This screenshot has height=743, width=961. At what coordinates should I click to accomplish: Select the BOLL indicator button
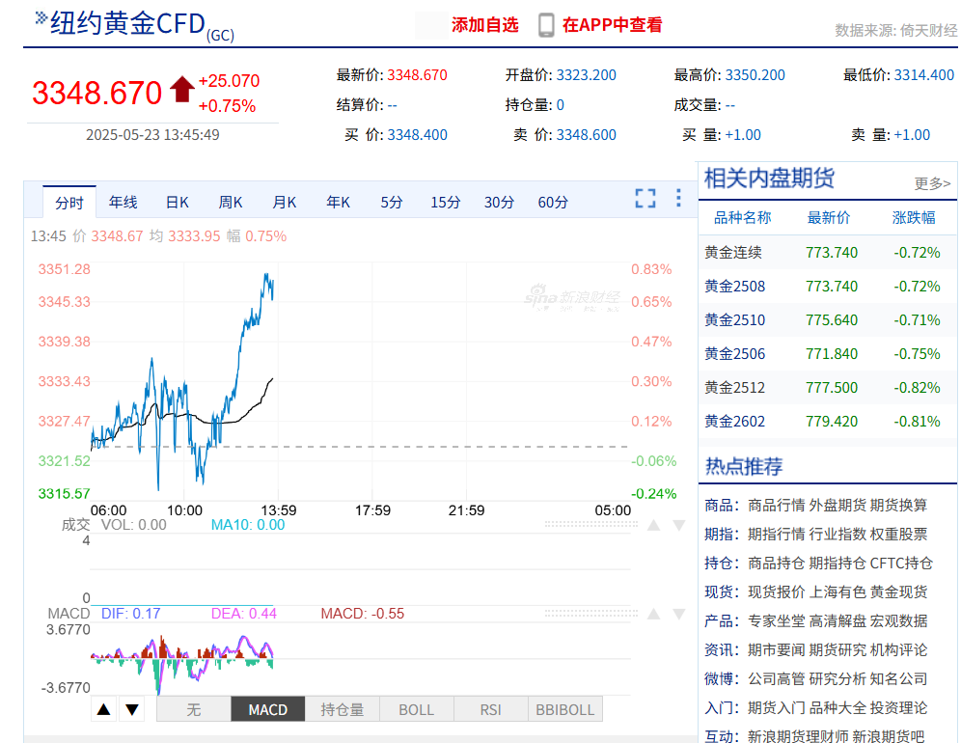(416, 709)
